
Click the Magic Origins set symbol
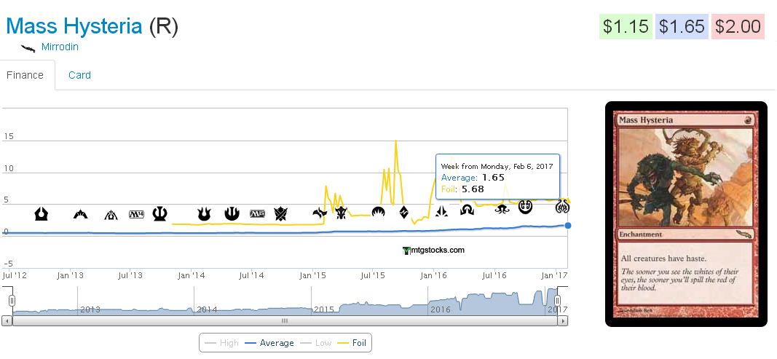(378, 212)
